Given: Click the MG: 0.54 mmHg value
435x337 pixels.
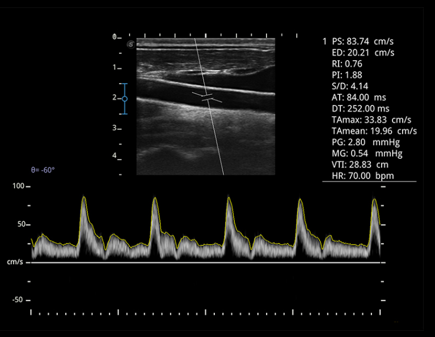Looking at the screenshot, I should tap(367, 154).
